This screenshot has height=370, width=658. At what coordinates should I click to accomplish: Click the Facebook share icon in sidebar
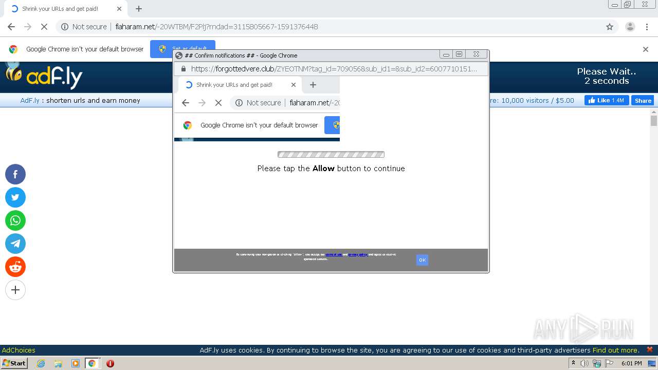15,174
